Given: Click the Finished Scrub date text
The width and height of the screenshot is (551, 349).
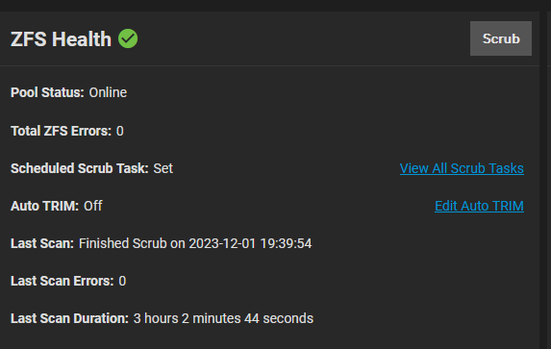Looking at the screenshot, I should (195, 243).
